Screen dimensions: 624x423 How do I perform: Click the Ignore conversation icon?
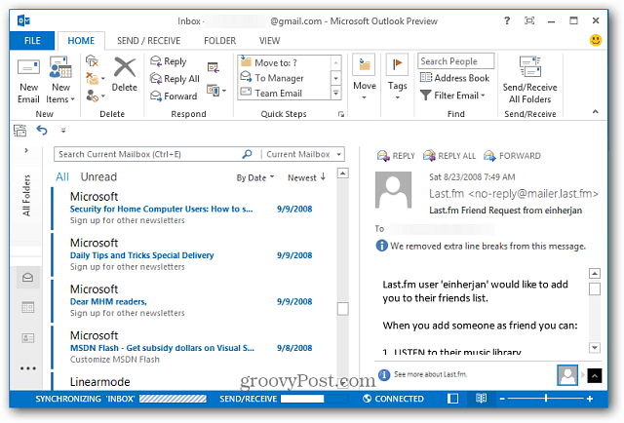click(x=92, y=61)
